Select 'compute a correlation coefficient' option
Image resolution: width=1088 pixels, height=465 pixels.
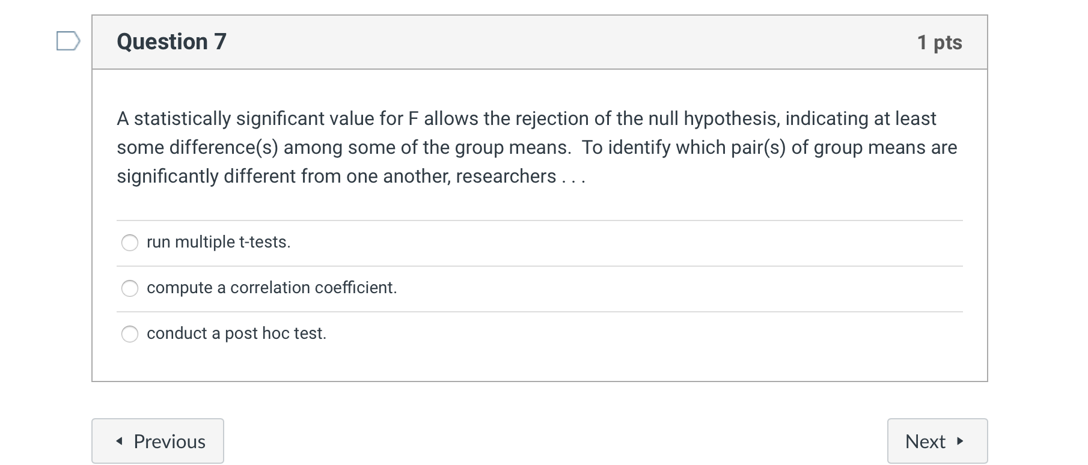(130, 288)
